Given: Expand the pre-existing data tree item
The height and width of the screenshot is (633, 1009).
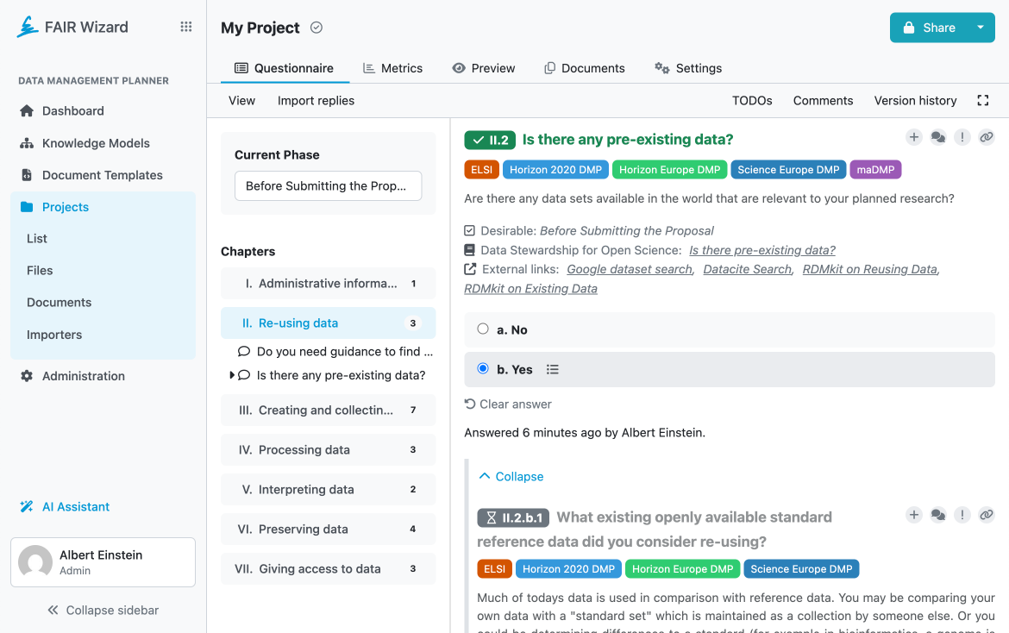Looking at the screenshot, I should click(x=232, y=375).
